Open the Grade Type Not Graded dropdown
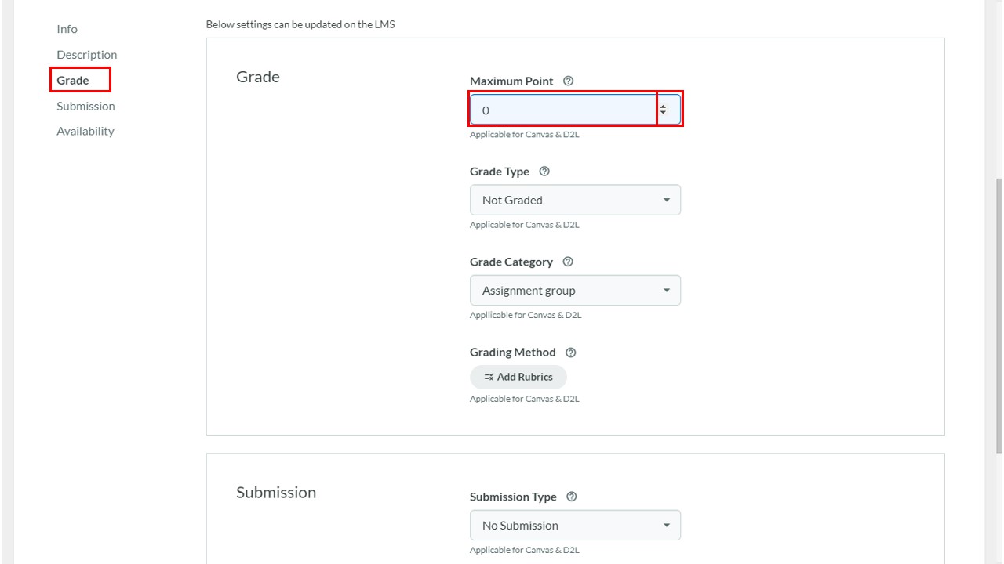The height and width of the screenshot is (564, 1004). [x=575, y=200]
